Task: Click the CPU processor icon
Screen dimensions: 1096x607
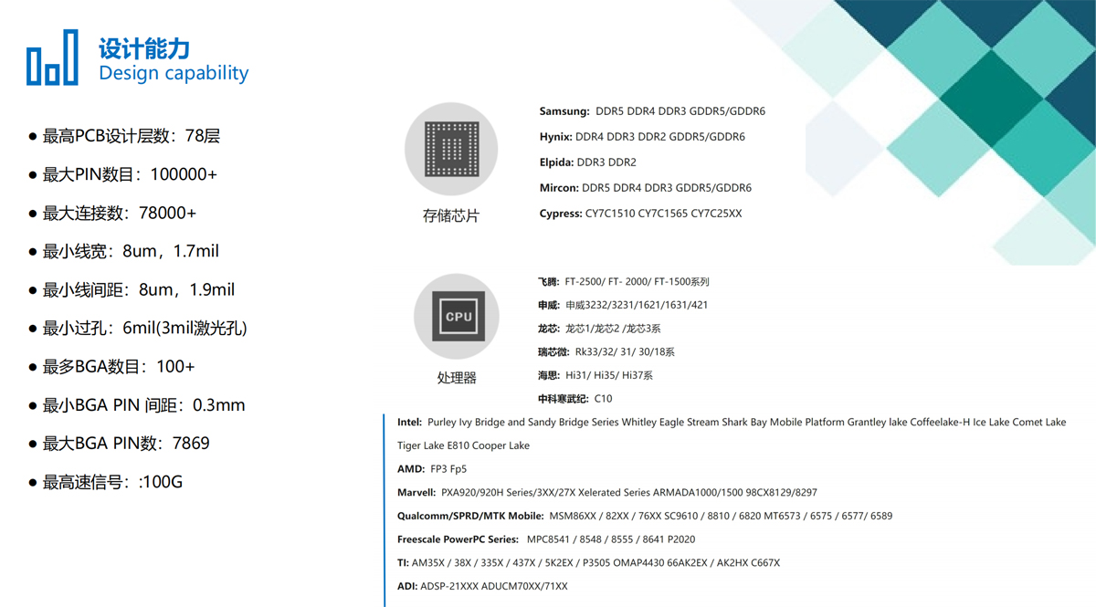Action: (457, 317)
